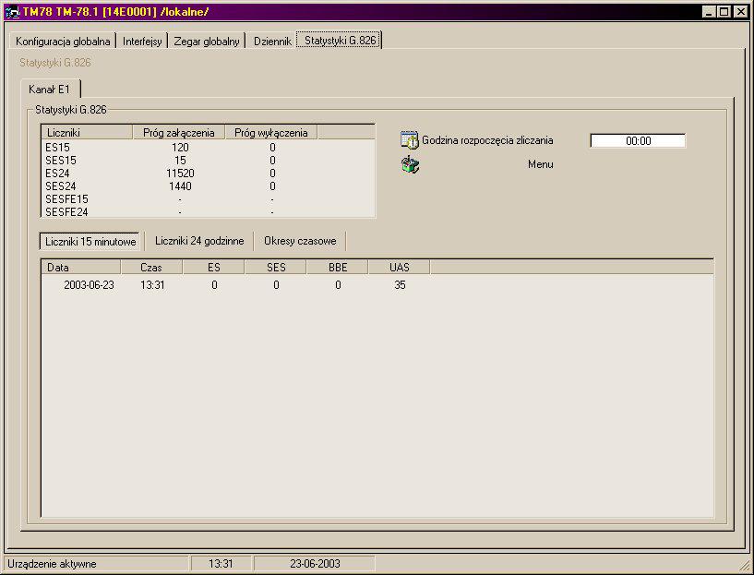Click the SES column header
This screenshot has width=754, height=575.
[276, 268]
